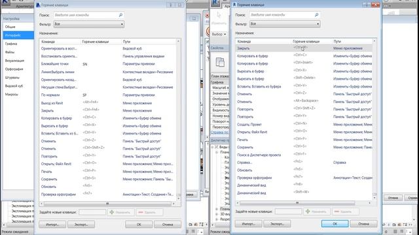Select Выход из Revit row in left dialog
The image size is (419, 235).
[x=108, y=103]
